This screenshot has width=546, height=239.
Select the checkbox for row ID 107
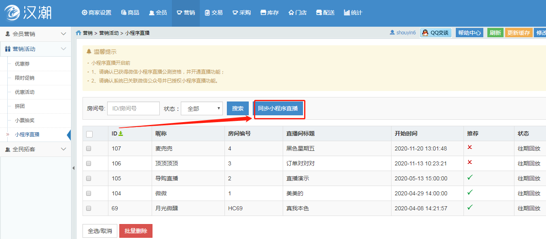pos(89,148)
